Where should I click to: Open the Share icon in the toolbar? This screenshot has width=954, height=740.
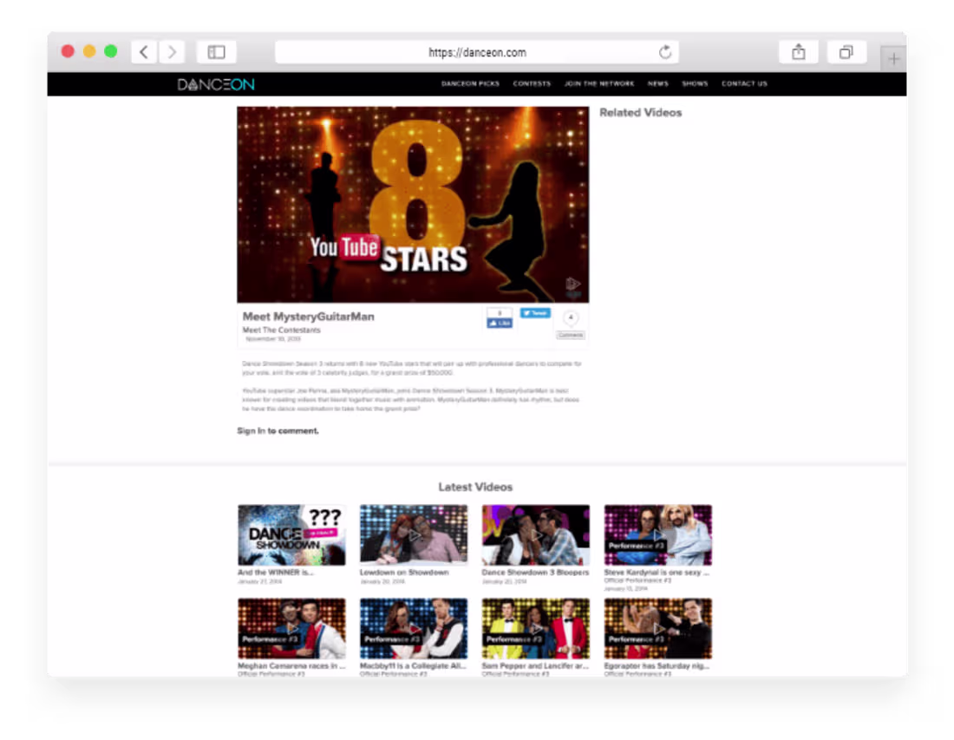coord(798,52)
